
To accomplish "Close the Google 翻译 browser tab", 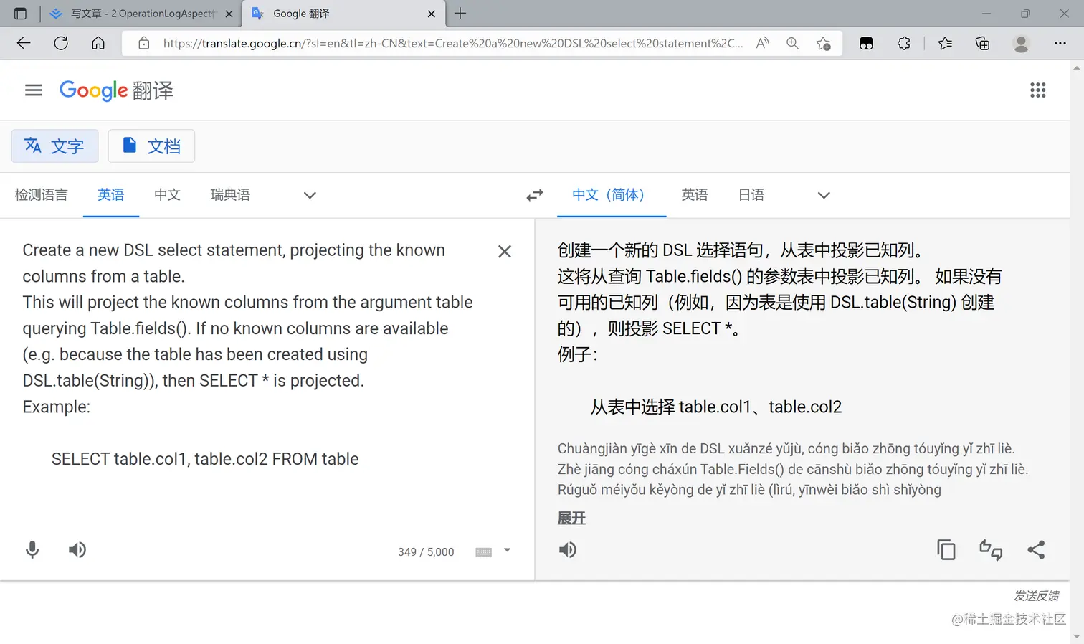I will point(432,14).
